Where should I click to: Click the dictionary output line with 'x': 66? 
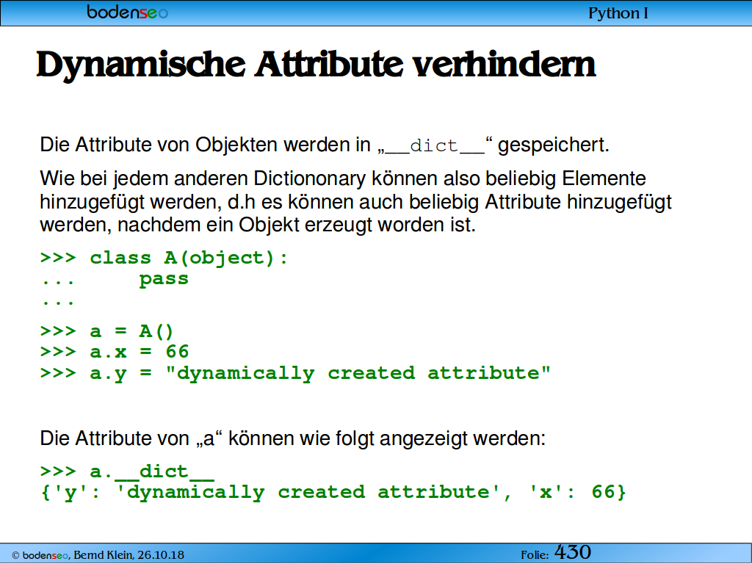[333, 493]
